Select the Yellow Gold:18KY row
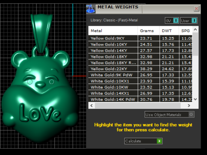Screen dimensions: 207x155 (140, 57)
